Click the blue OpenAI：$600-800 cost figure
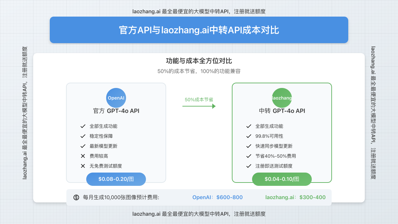This screenshot has width=398, height=224. point(218,197)
